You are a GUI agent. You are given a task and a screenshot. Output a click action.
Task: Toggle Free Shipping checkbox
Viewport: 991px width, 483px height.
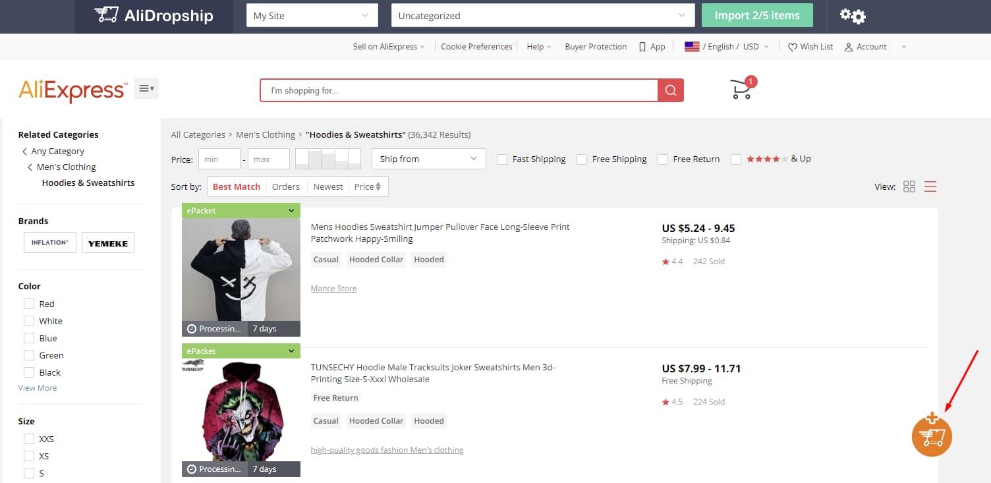click(x=582, y=159)
